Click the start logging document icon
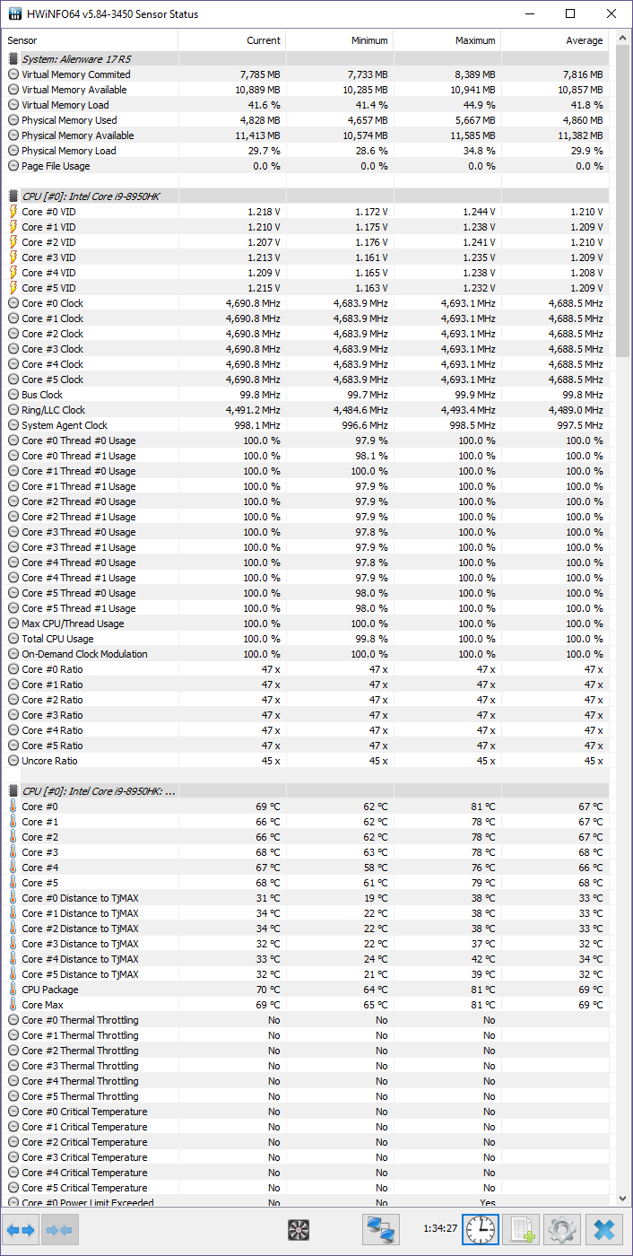 click(x=520, y=1230)
